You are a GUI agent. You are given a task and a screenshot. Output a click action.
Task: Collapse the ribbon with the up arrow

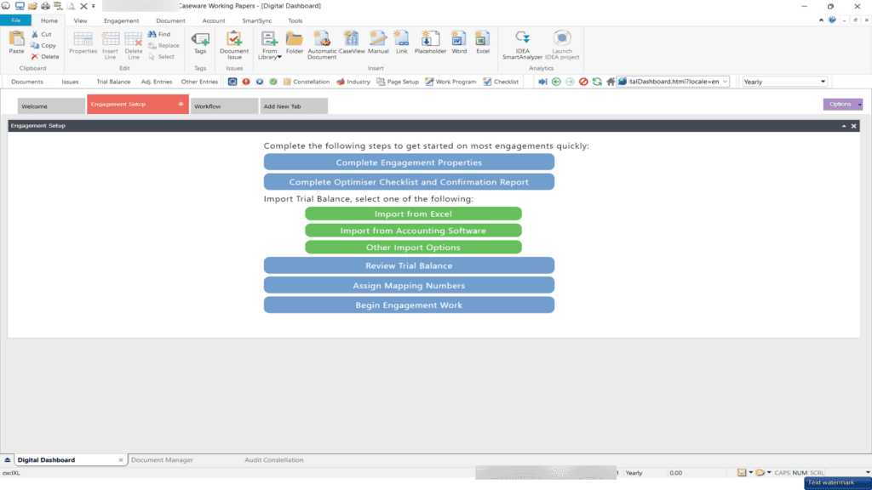click(x=821, y=20)
